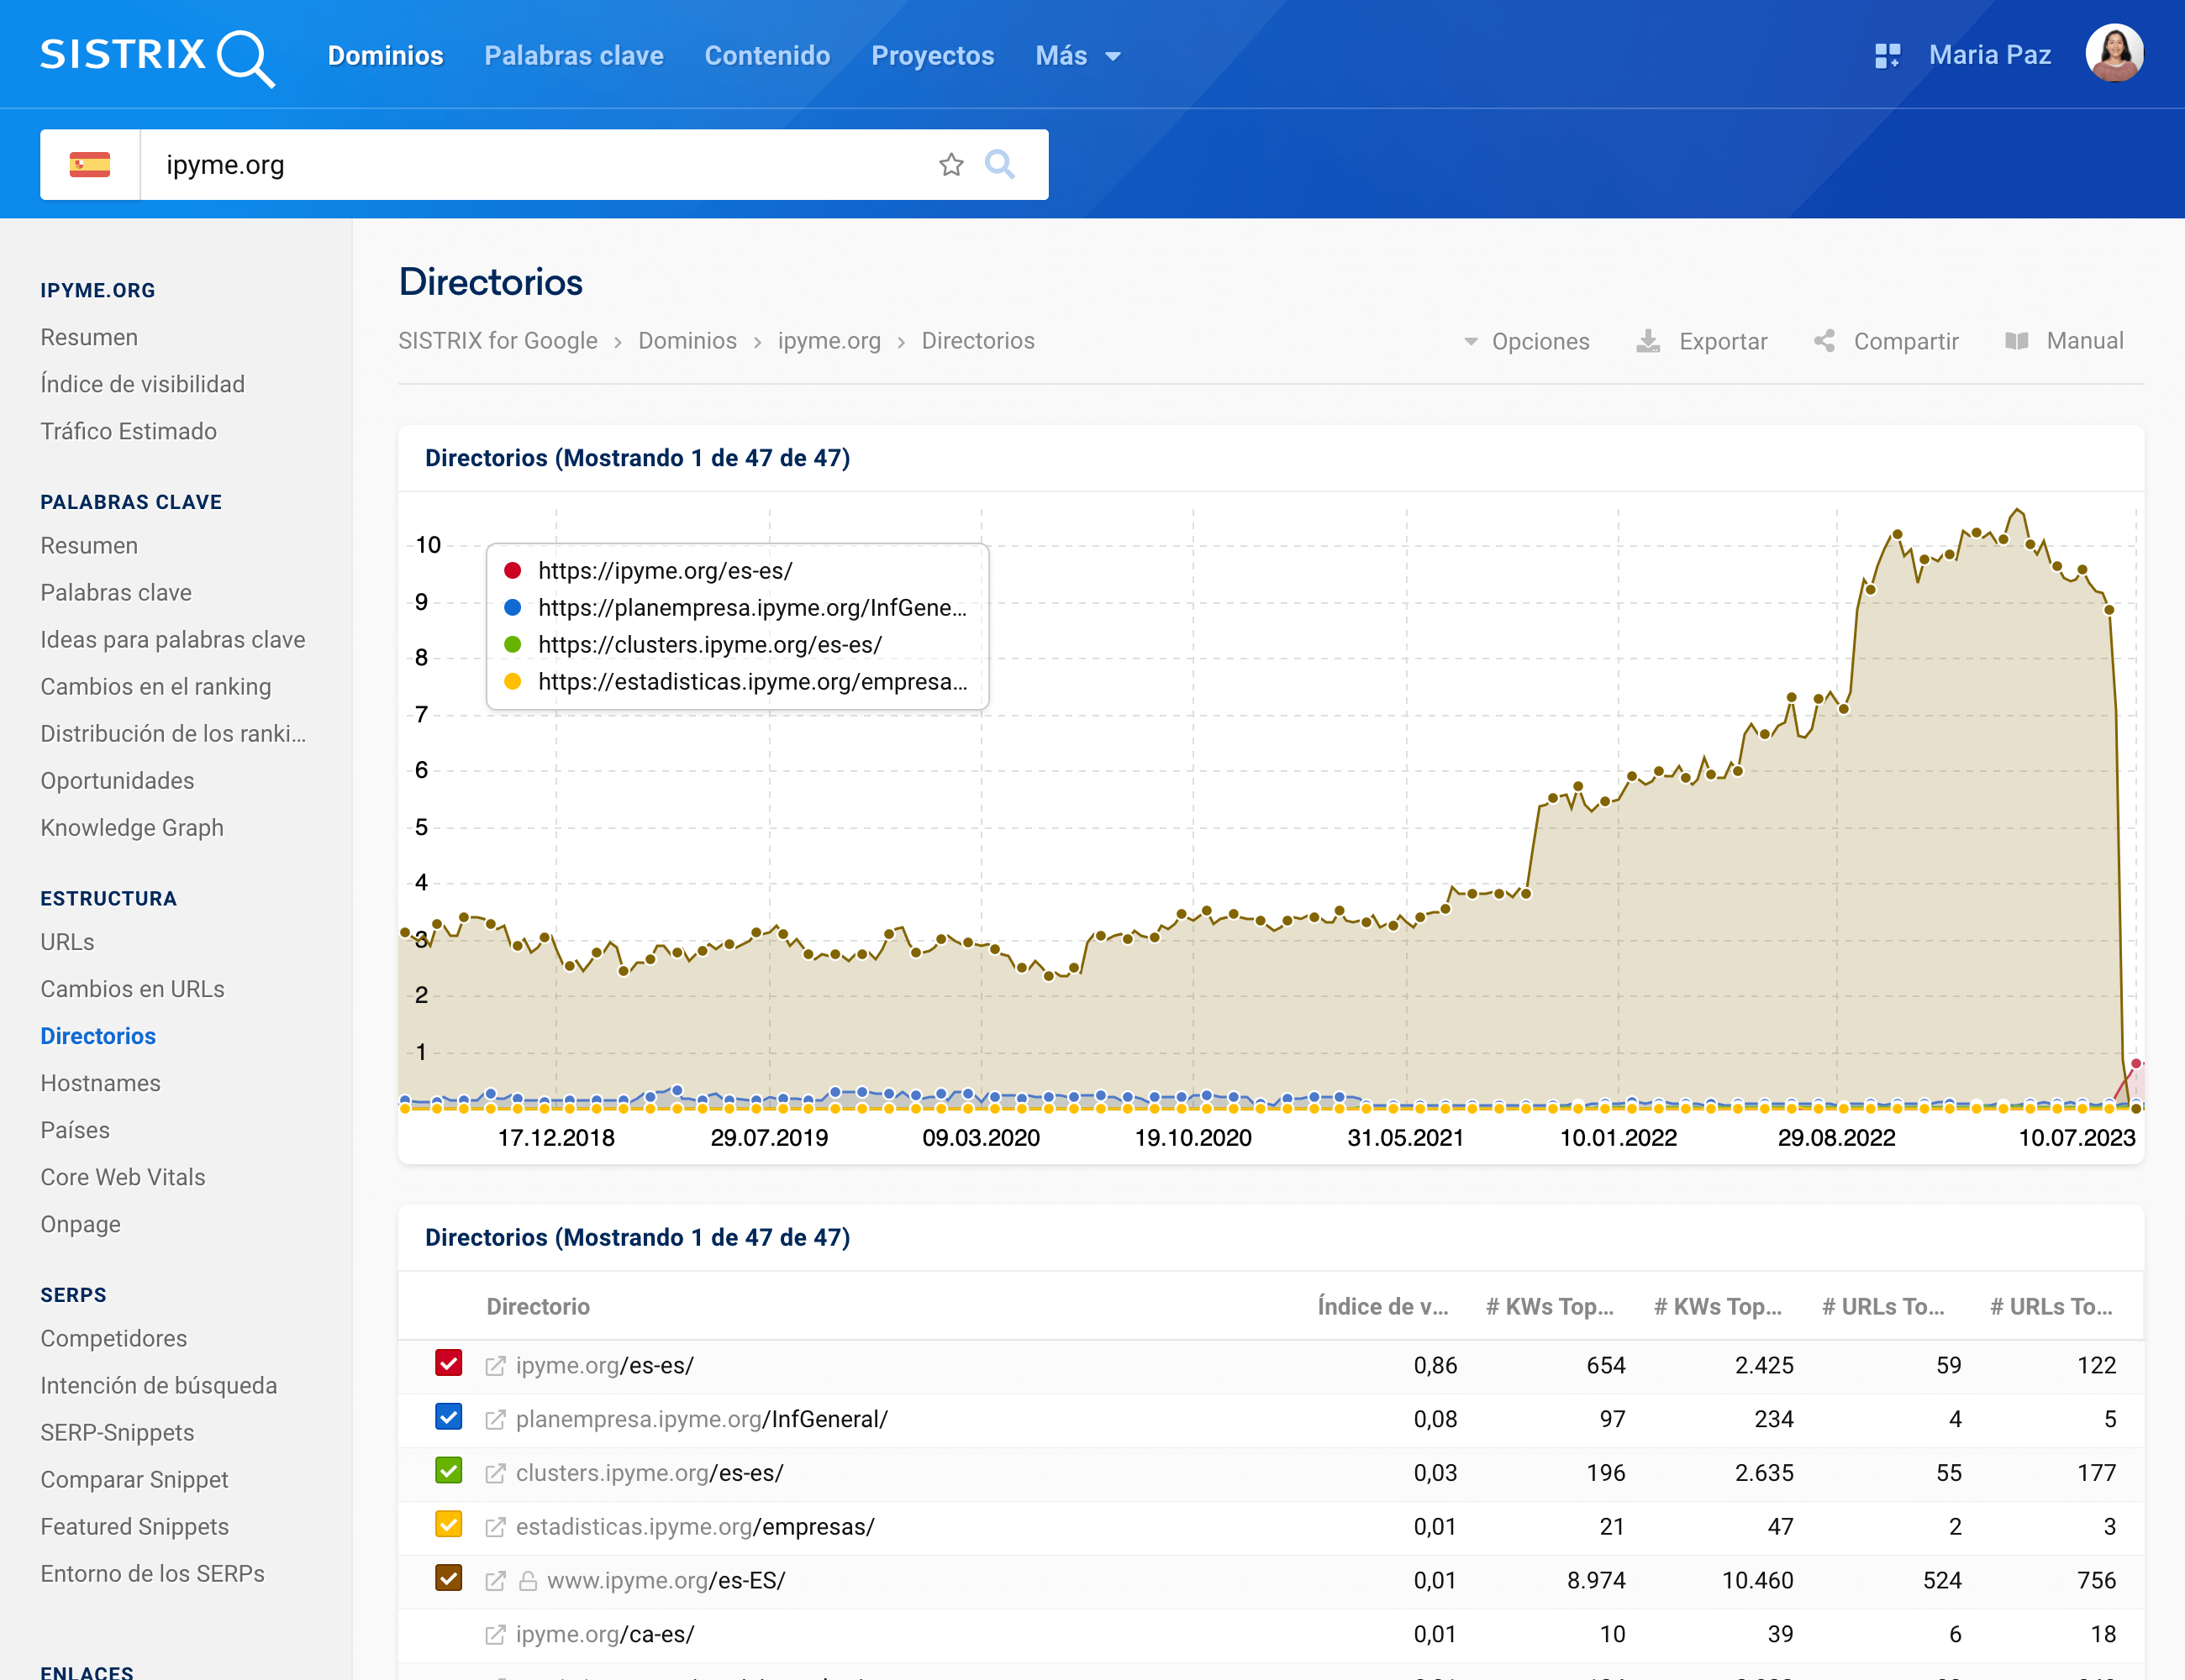Click the Compartir share icon
This screenshot has width=2185, height=1680.
pos(1824,342)
